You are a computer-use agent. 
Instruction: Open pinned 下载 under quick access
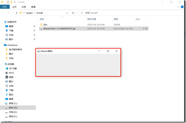pyautogui.click(x=11, y=31)
